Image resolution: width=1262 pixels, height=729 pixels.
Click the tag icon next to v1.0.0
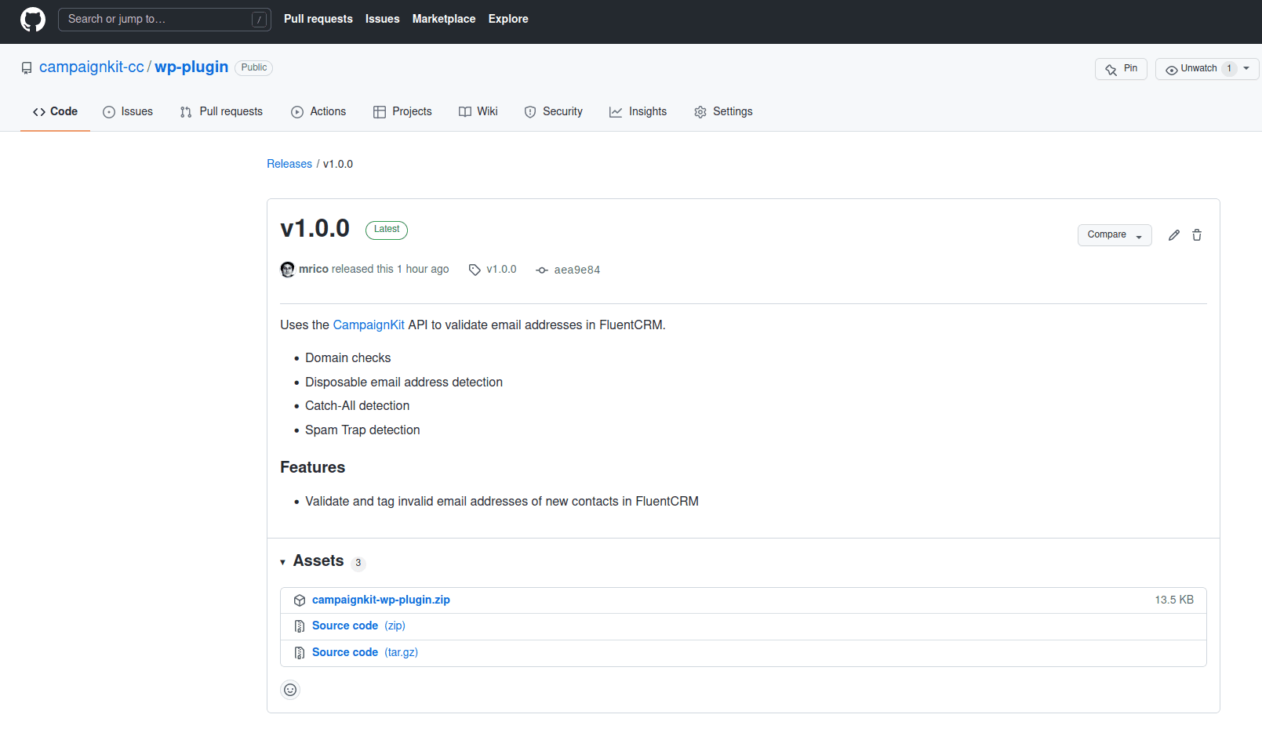(475, 270)
